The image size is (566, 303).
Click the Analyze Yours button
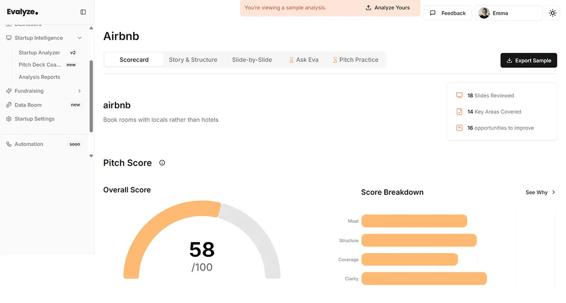[x=388, y=8]
